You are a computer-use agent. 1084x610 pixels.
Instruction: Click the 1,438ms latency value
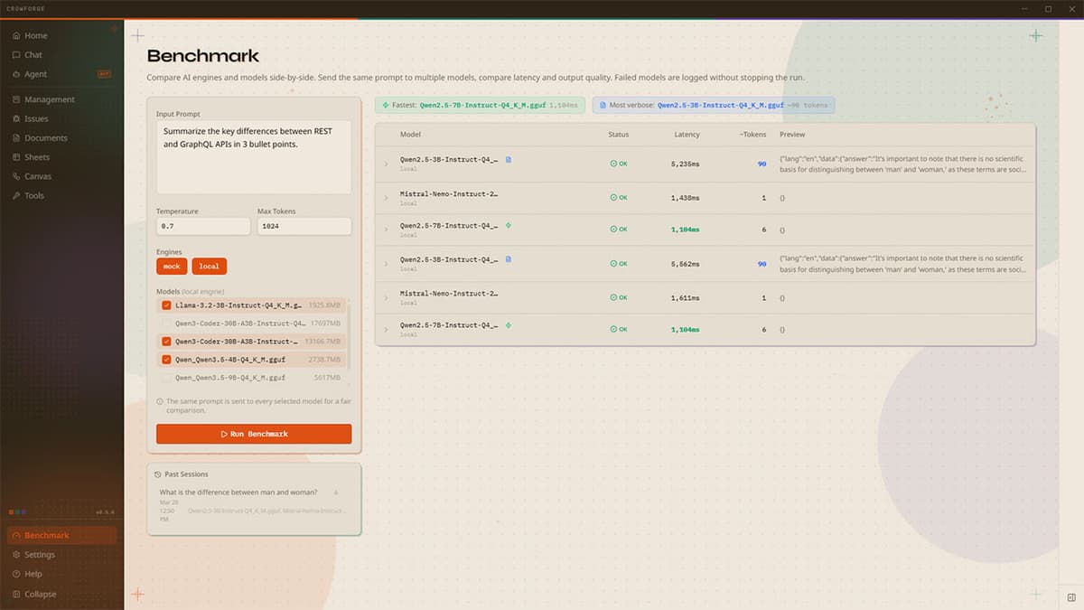pos(685,197)
